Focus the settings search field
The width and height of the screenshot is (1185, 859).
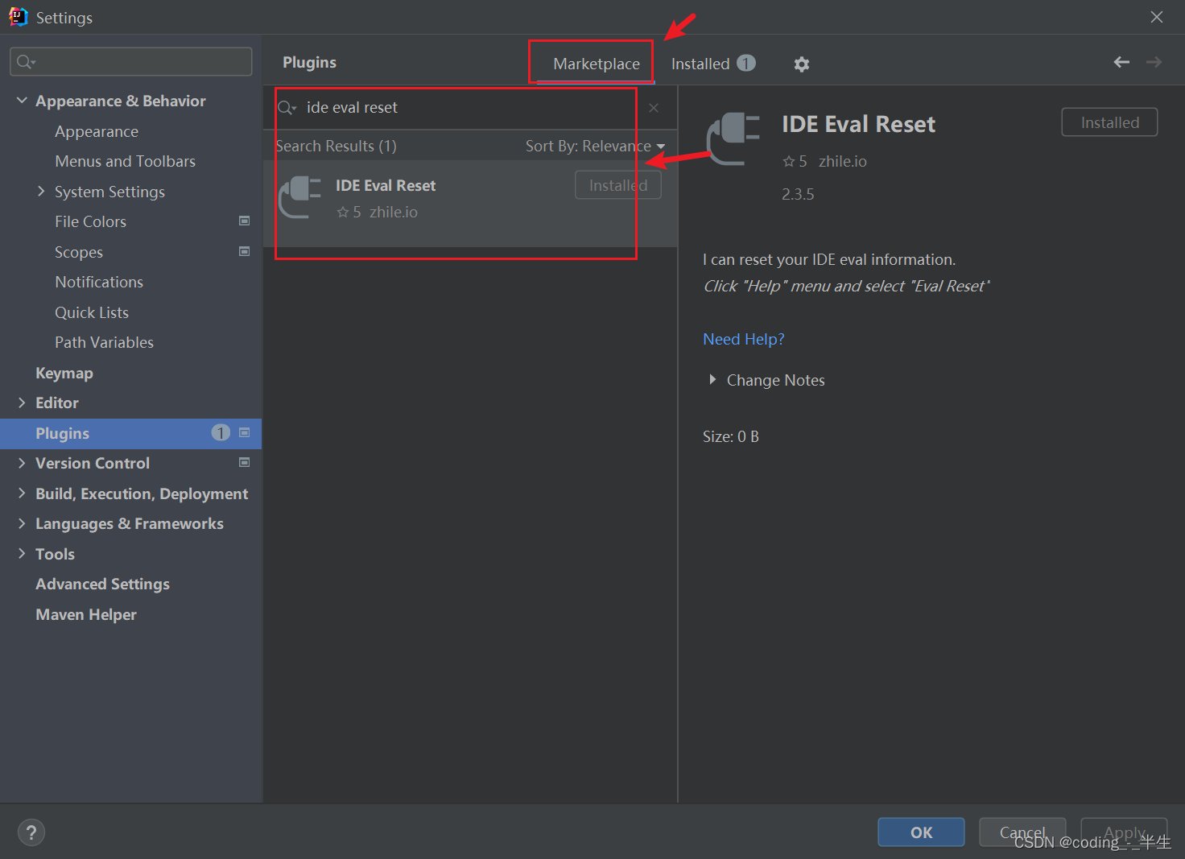pyautogui.click(x=131, y=62)
